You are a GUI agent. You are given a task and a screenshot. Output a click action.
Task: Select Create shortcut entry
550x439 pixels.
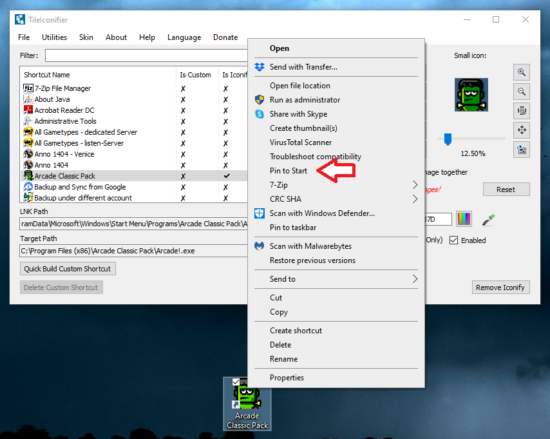[x=296, y=331]
